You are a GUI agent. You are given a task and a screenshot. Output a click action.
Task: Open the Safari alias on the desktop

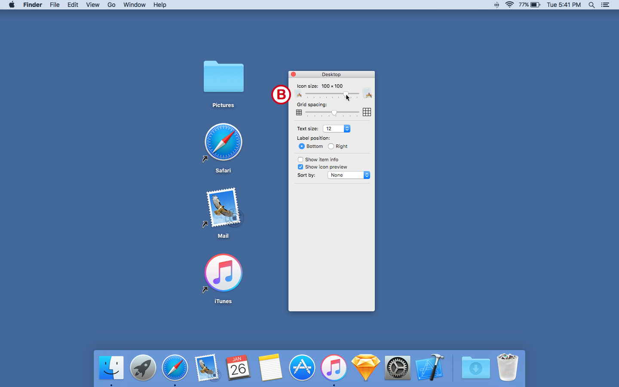pyautogui.click(x=223, y=142)
